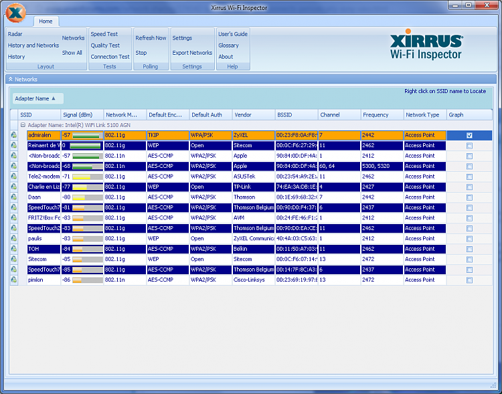Click the green signal bar for admiralen
Viewport: 502px width, 394px height.
coord(88,135)
